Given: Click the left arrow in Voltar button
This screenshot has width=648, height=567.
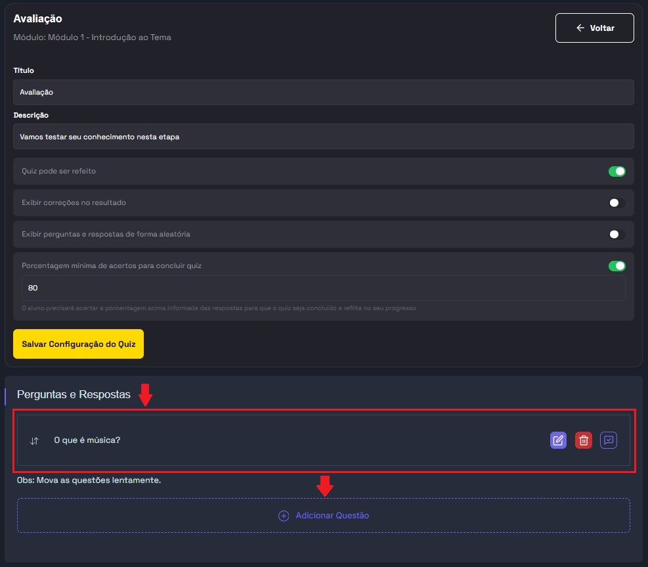Looking at the screenshot, I should (580, 28).
